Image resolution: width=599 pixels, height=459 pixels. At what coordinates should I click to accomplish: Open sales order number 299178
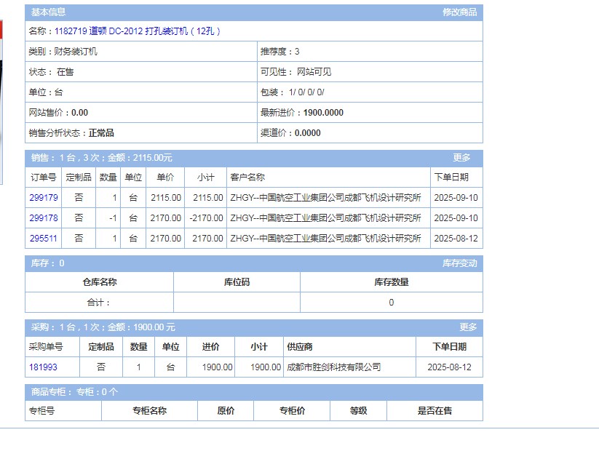tap(44, 218)
